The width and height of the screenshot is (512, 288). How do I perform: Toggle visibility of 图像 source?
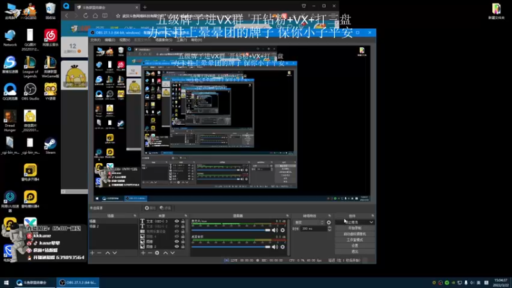177,241
